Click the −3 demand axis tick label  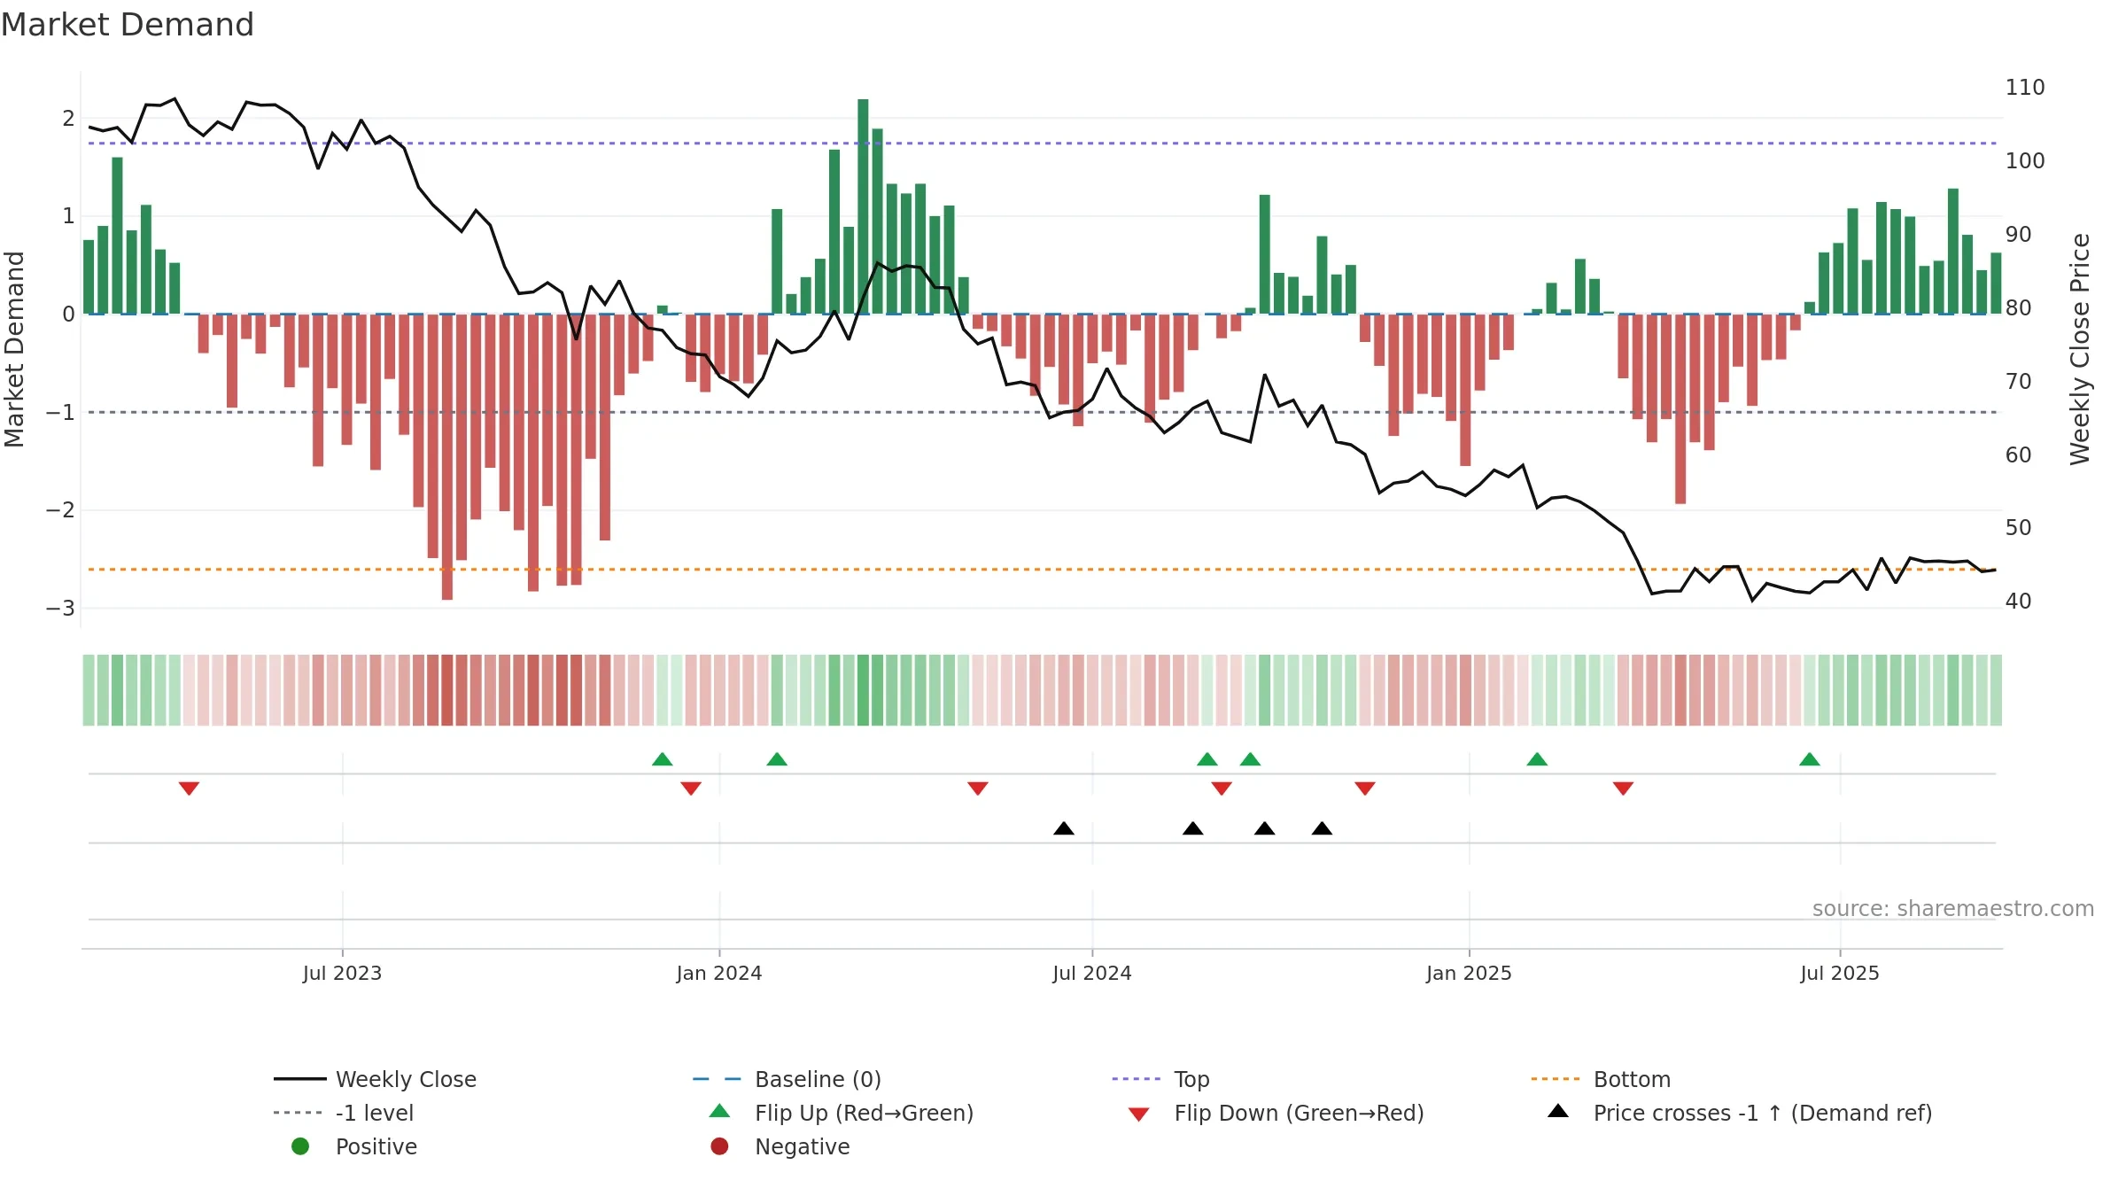tap(60, 609)
